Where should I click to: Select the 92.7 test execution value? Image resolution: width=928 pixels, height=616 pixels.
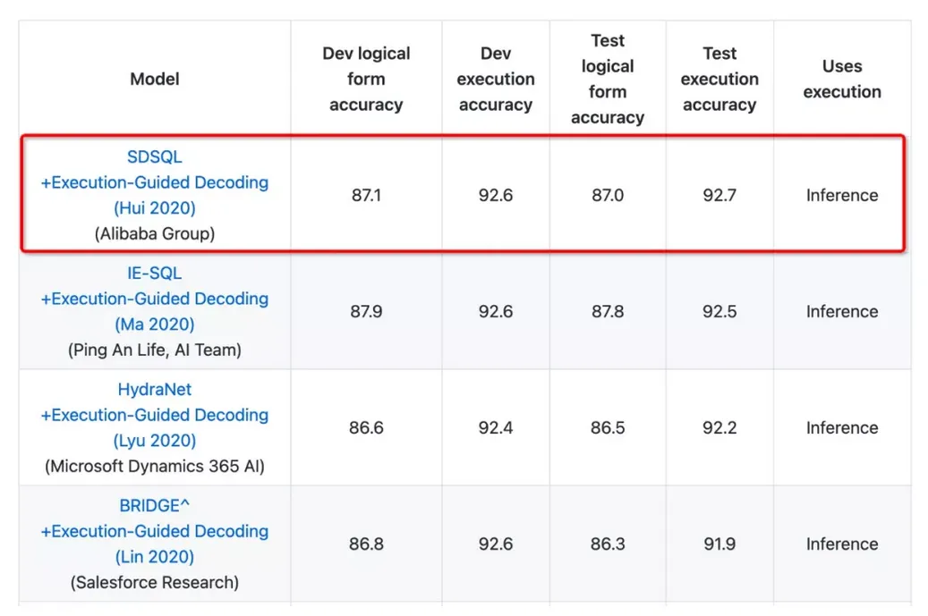[719, 195]
